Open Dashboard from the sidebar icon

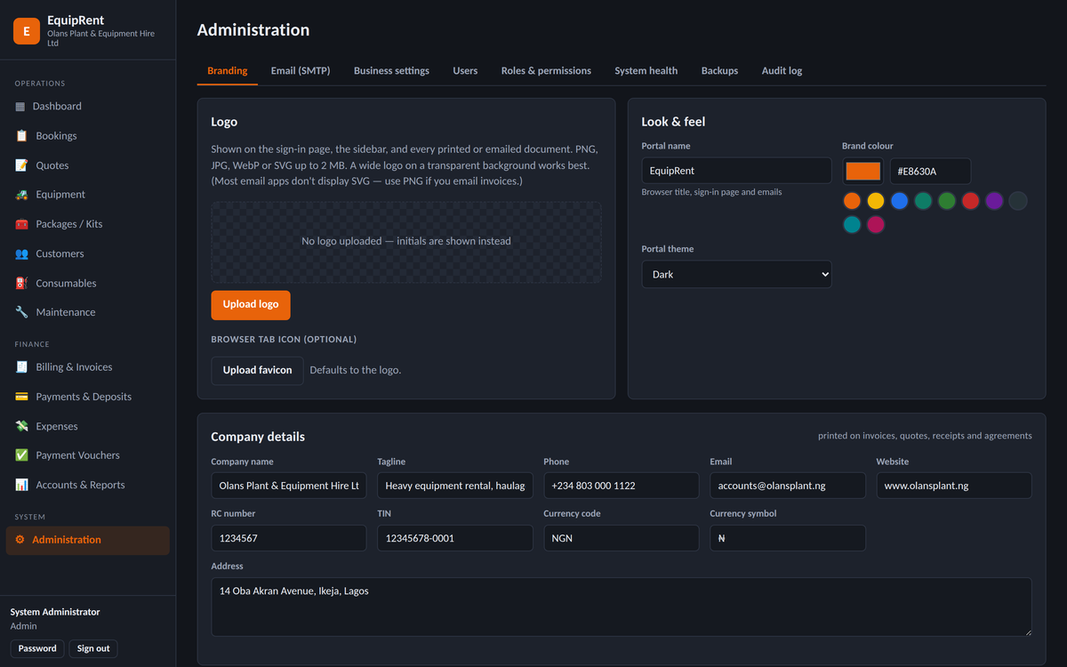pyautogui.click(x=20, y=107)
